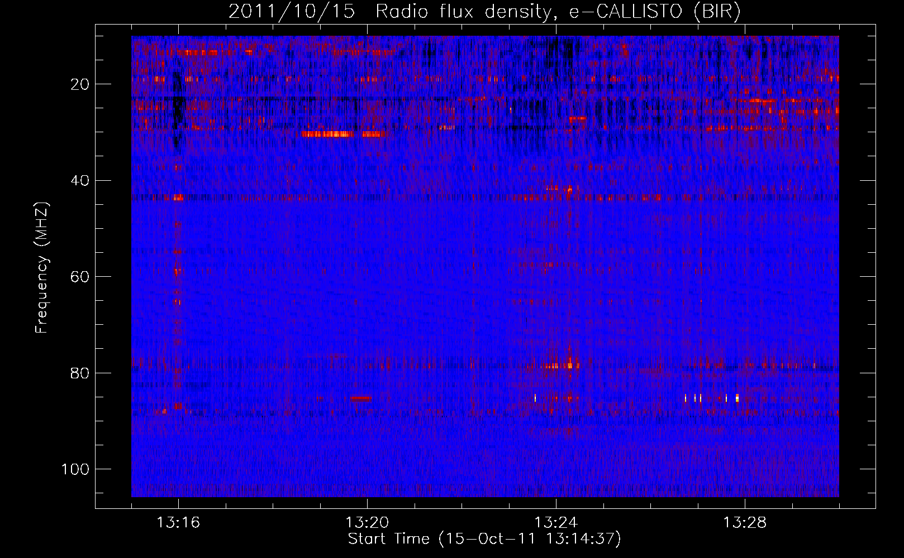Click the 40 frequency tick label

click(x=80, y=181)
